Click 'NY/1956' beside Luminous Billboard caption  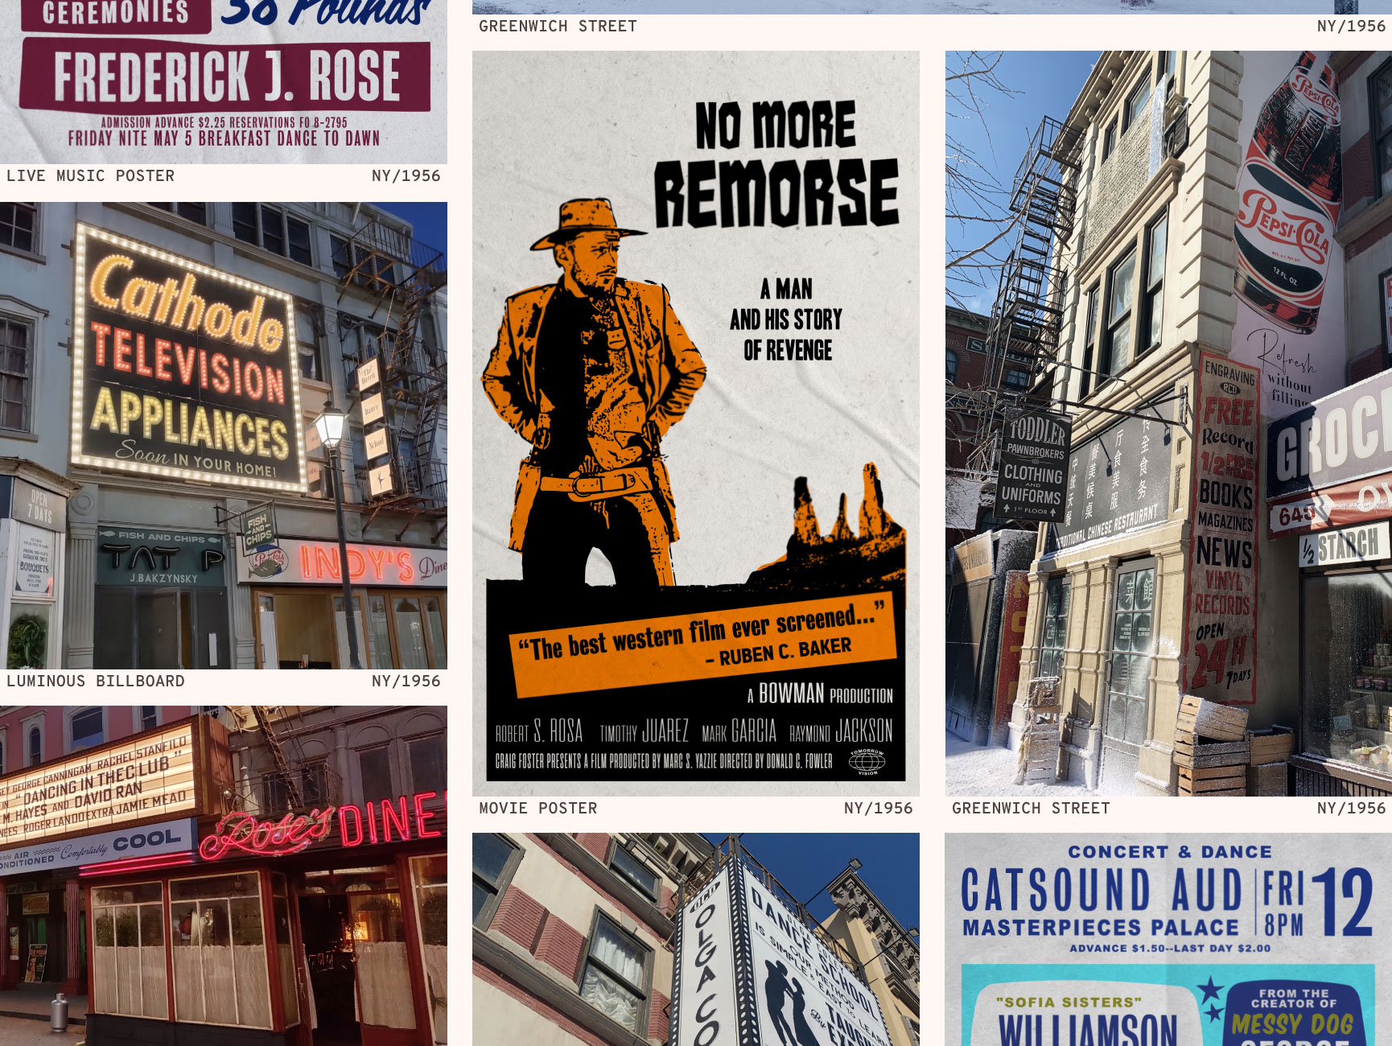(406, 682)
